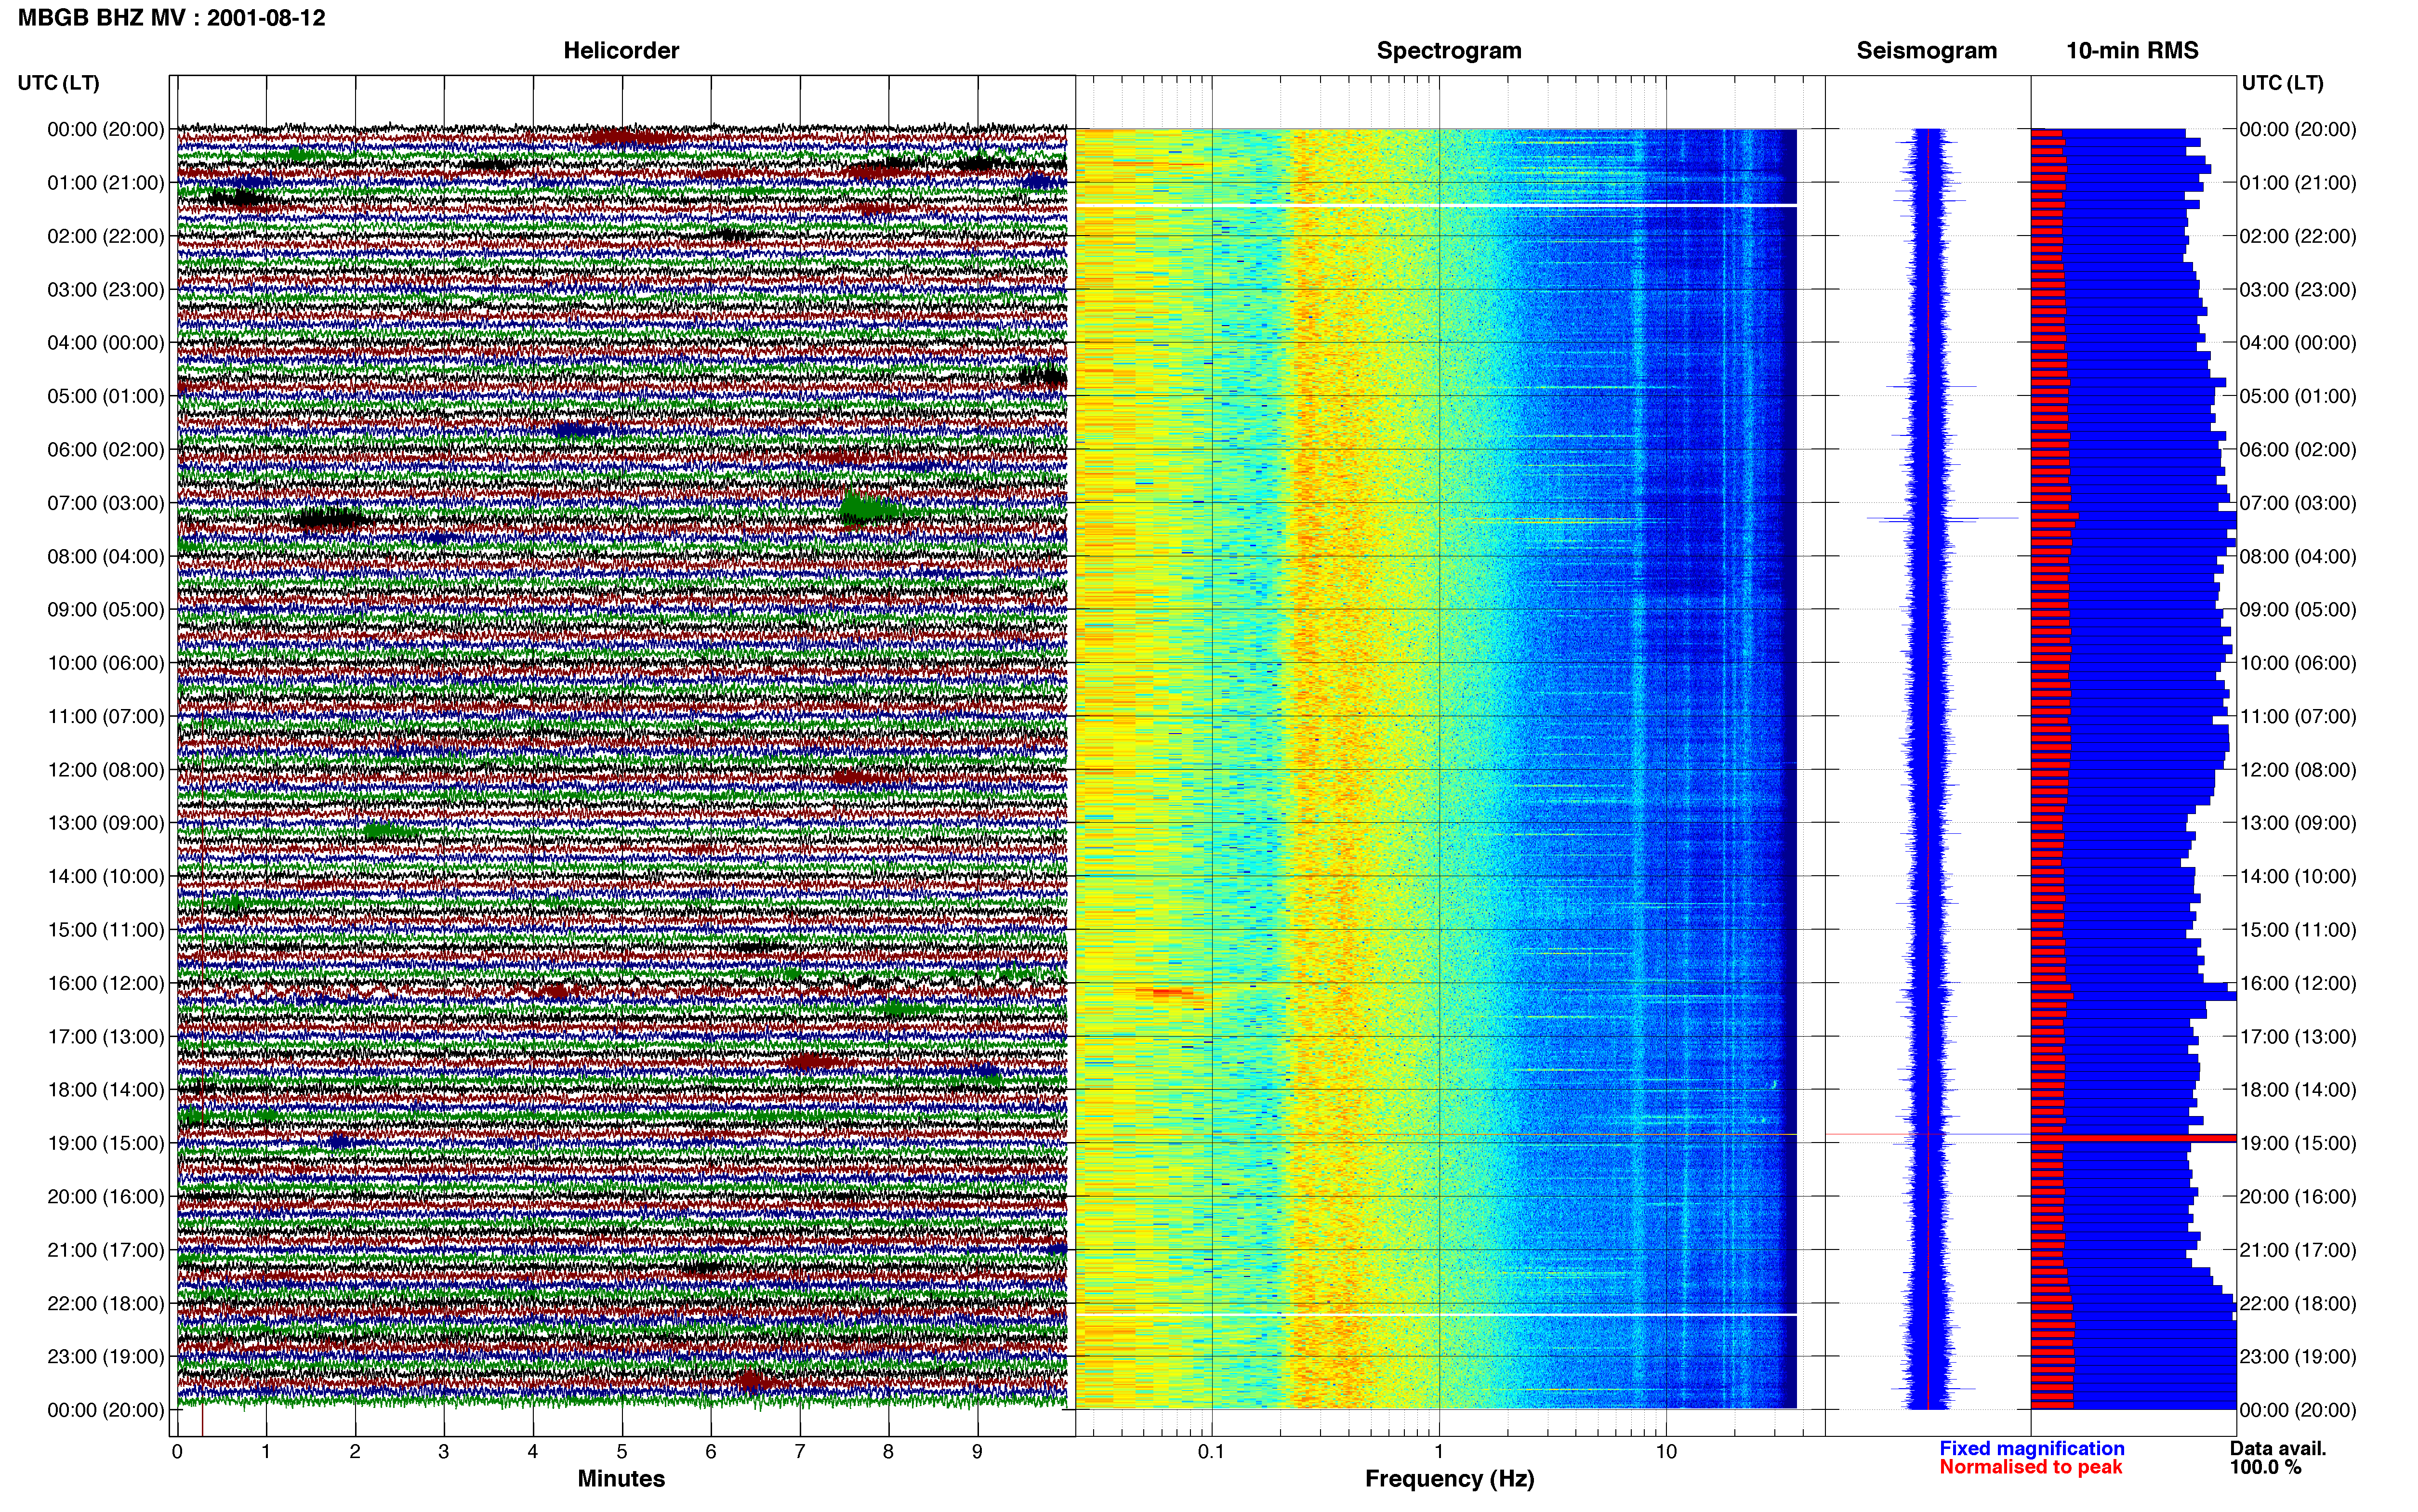Click the '100.0 %' data availability value

click(x=2265, y=1467)
